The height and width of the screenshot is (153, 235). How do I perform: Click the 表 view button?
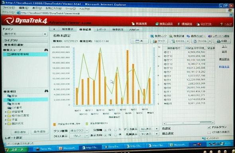tap(139, 41)
